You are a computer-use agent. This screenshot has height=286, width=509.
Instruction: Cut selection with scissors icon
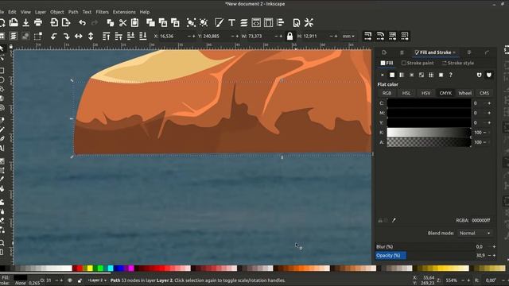[122, 22]
